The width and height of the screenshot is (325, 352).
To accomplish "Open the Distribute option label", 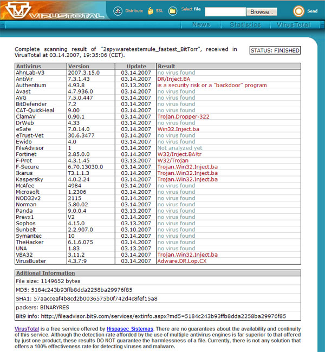I will [134, 11].
